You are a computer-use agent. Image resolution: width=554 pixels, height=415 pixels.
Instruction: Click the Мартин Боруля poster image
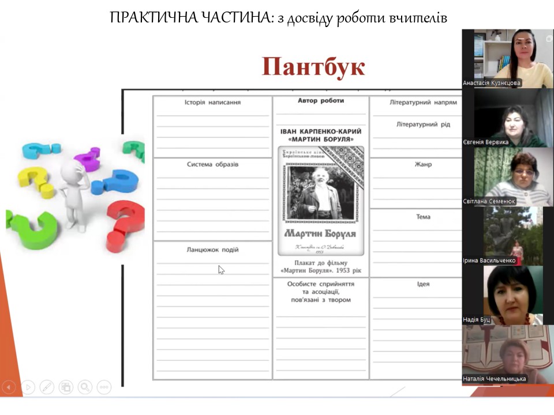coord(321,200)
